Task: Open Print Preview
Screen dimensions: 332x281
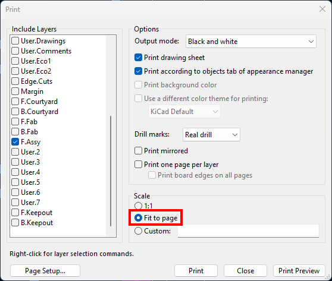Action: 299,271
